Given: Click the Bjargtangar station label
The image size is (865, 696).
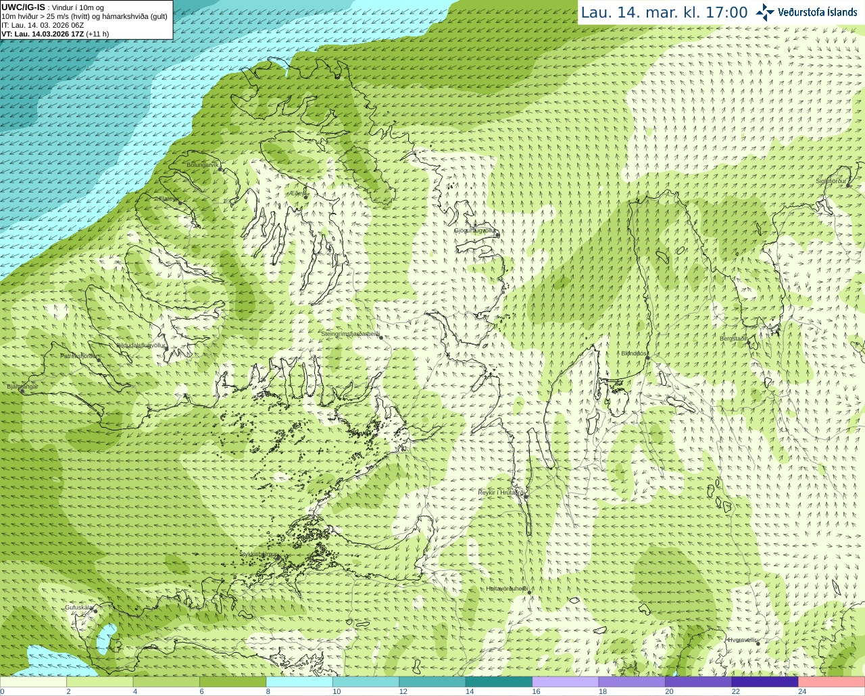Looking at the screenshot, I should (22, 387).
